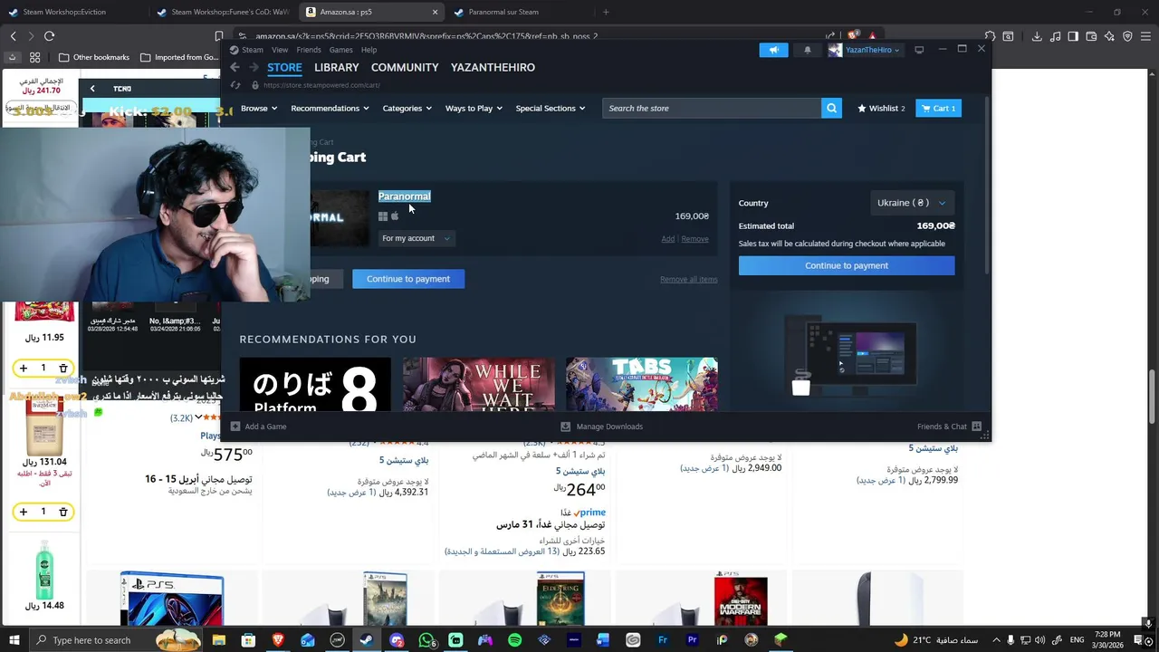Viewport: 1159px width, 652px height.
Task: Open the Games menu in Steam
Action: point(340,50)
